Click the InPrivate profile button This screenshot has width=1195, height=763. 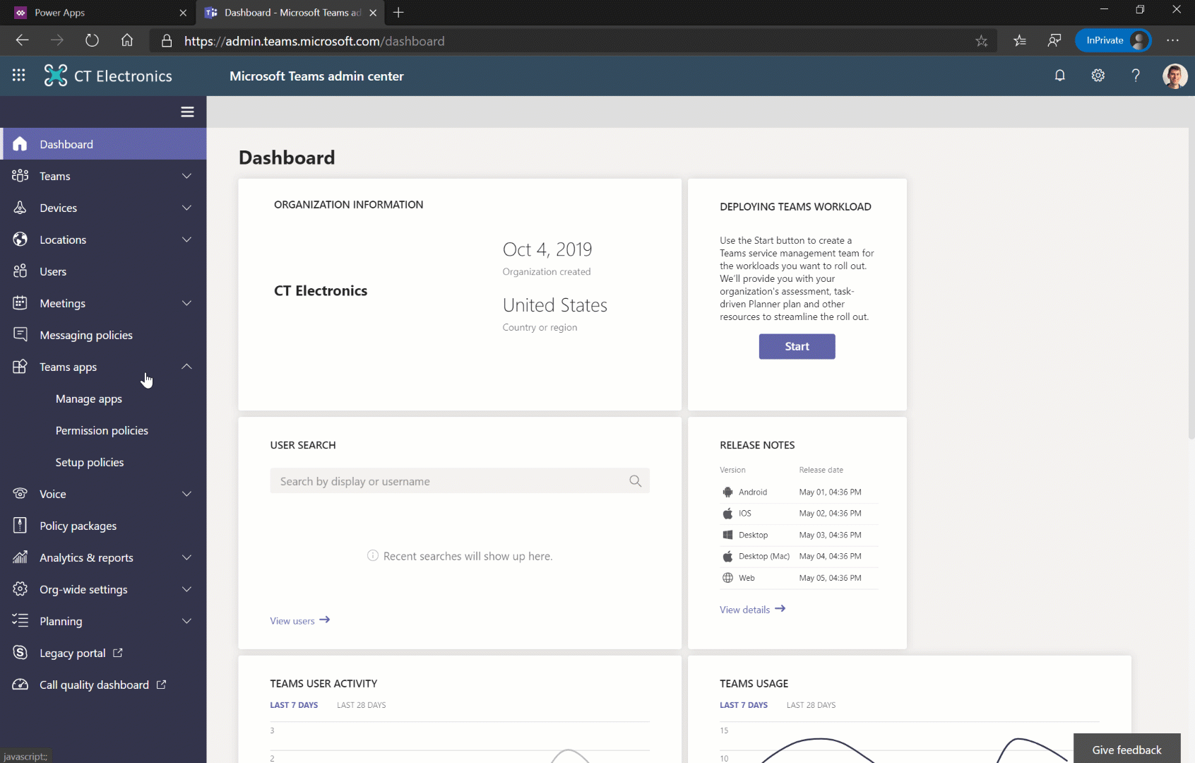pos(1113,40)
